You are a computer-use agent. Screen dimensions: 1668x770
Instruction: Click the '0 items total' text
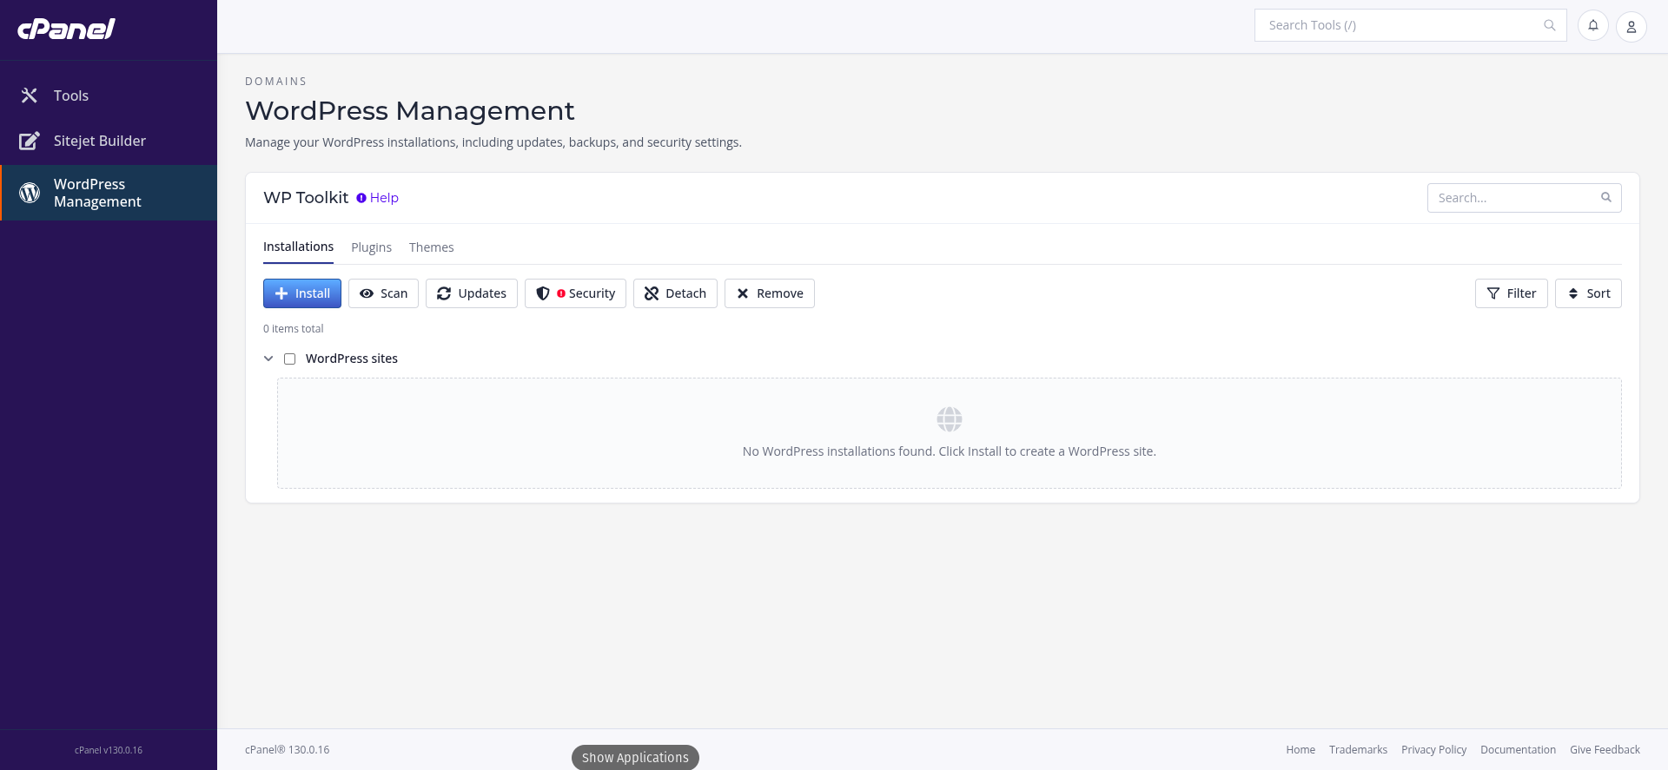coord(293,329)
